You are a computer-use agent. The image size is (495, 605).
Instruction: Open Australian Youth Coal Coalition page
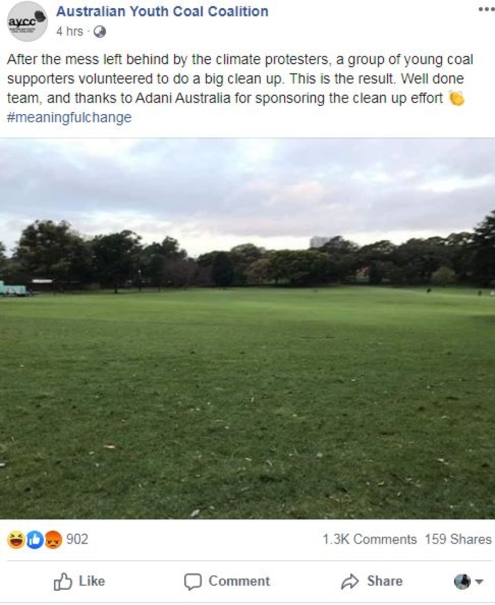pos(162,12)
